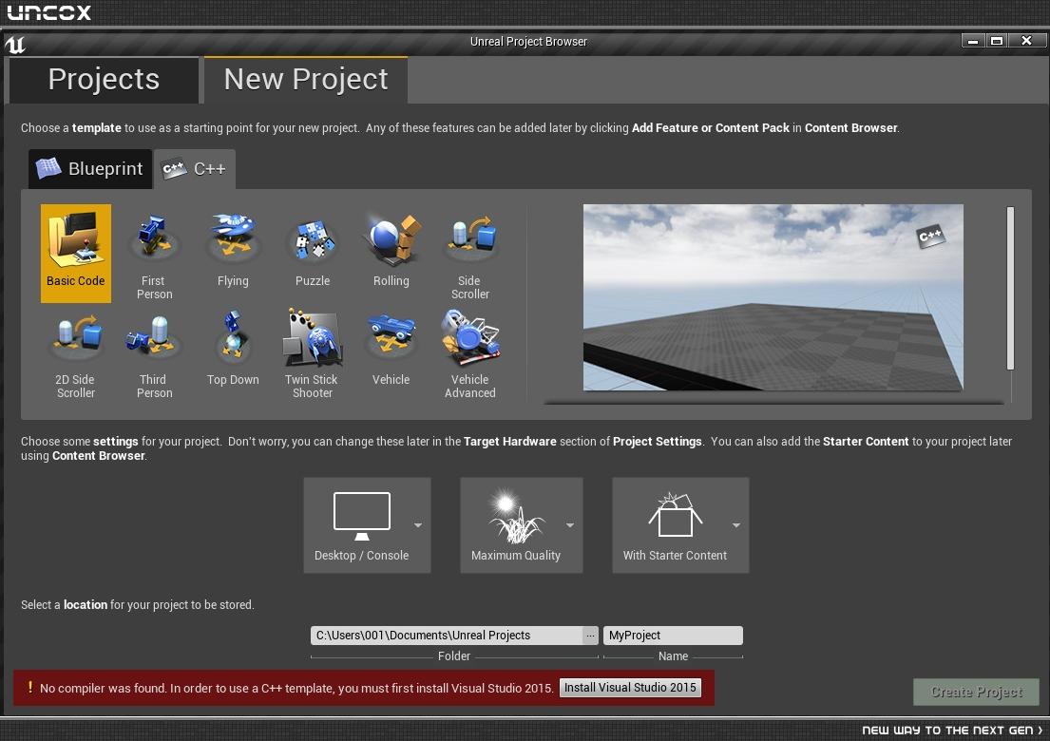Click the C++ badge on preview image
The height and width of the screenshot is (741, 1050).
(930, 236)
